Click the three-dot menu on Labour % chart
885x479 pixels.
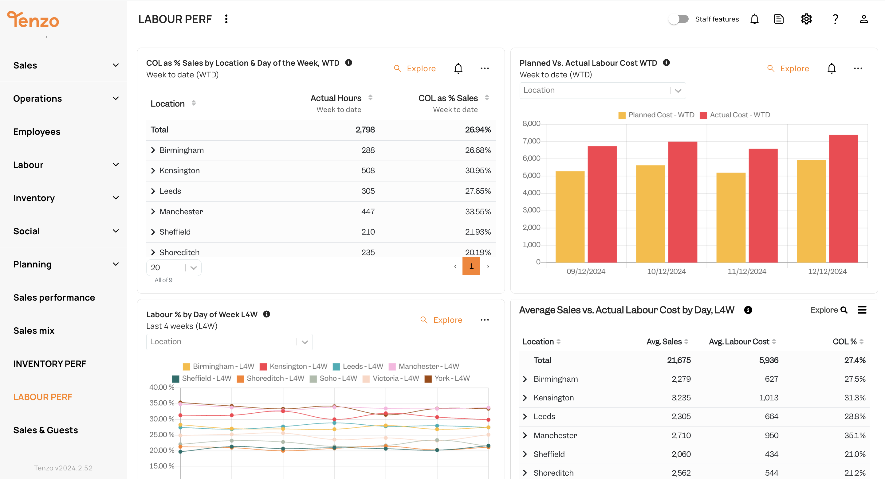[x=484, y=320]
